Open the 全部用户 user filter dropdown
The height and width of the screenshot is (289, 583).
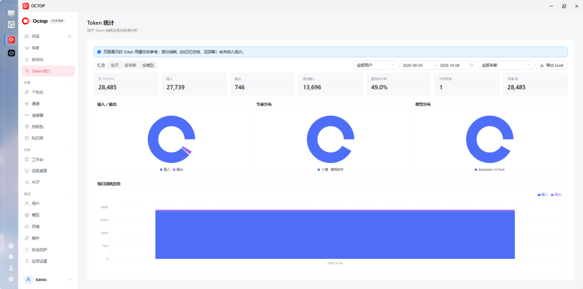[x=375, y=65]
